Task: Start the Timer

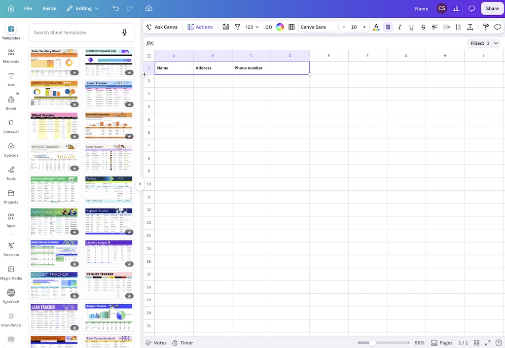Action: (x=182, y=343)
